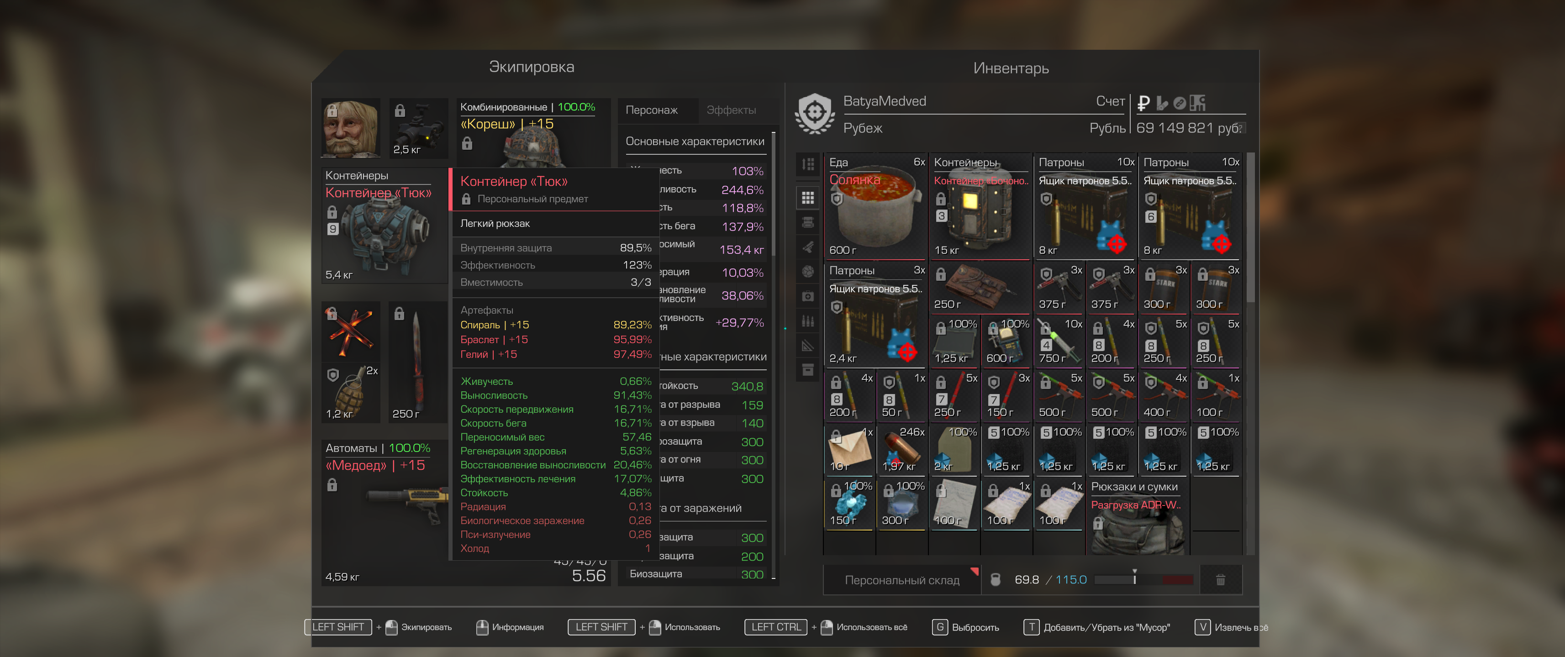Filter inventory by medicine kit icon
Screen dimensions: 1565x657
click(807, 296)
